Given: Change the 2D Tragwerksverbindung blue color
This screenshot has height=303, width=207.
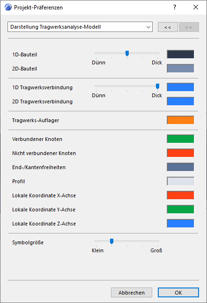Looking at the screenshot, I should point(180,101).
